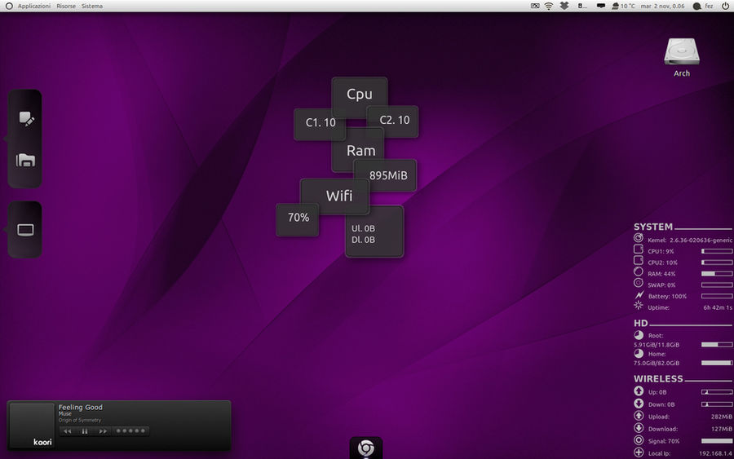
Task: Click the Dropbox tray icon
Action: pos(564,6)
